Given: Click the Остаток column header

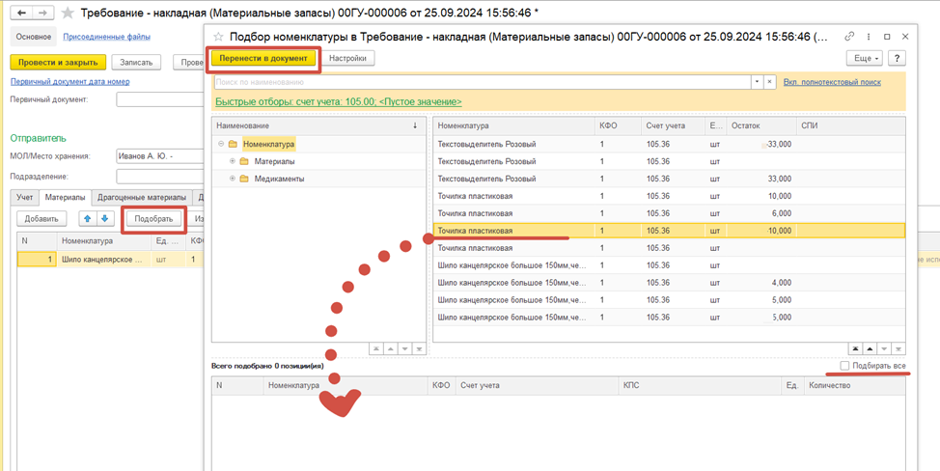Looking at the screenshot, I should (x=761, y=125).
